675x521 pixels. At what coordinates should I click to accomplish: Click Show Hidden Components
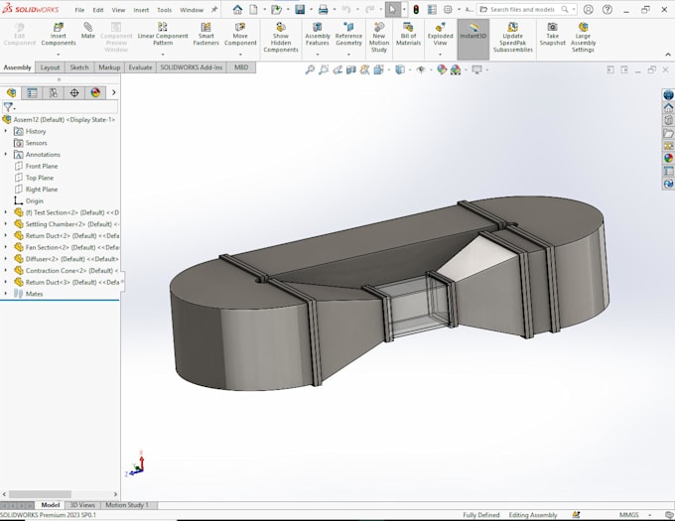click(x=281, y=38)
